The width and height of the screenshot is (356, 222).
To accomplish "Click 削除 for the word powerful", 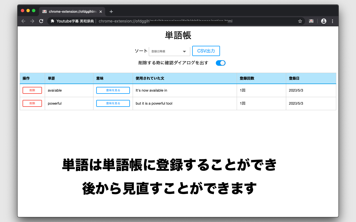I will point(32,103).
